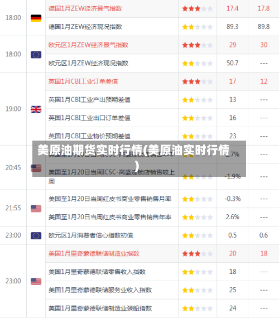Open the 欧元区1月ZEW经济现况指数 event
Screen dimensions: 279x318
coord(88,63)
